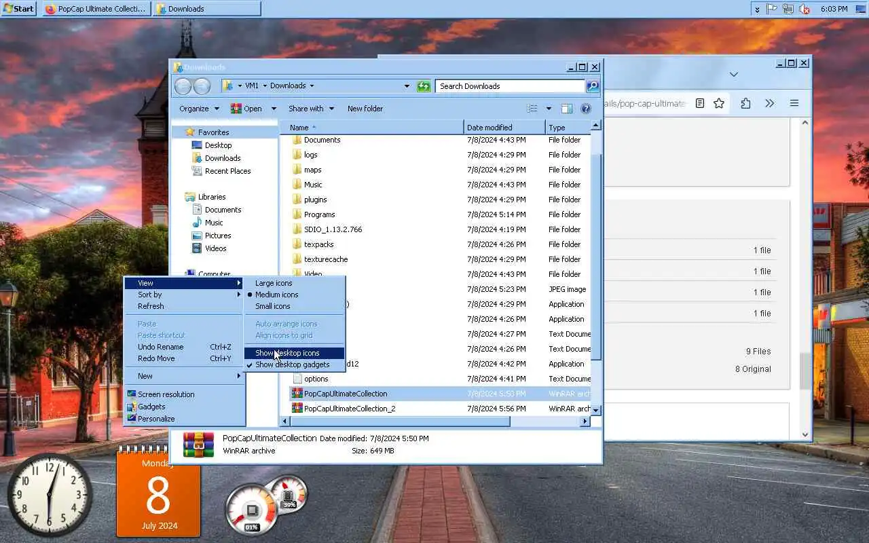Viewport: 869px width, 543px height.
Task: Switch to PopCap Ultimate Collection taskbar button
Action: 95,9
